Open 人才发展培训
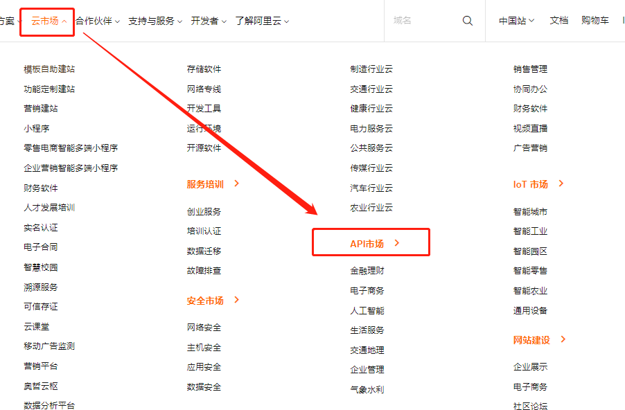This screenshot has width=625, height=410. click(x=49, y=208)
